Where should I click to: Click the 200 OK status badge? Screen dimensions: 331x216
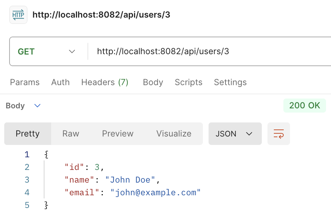pyautogui.click(x=305, y=106)
